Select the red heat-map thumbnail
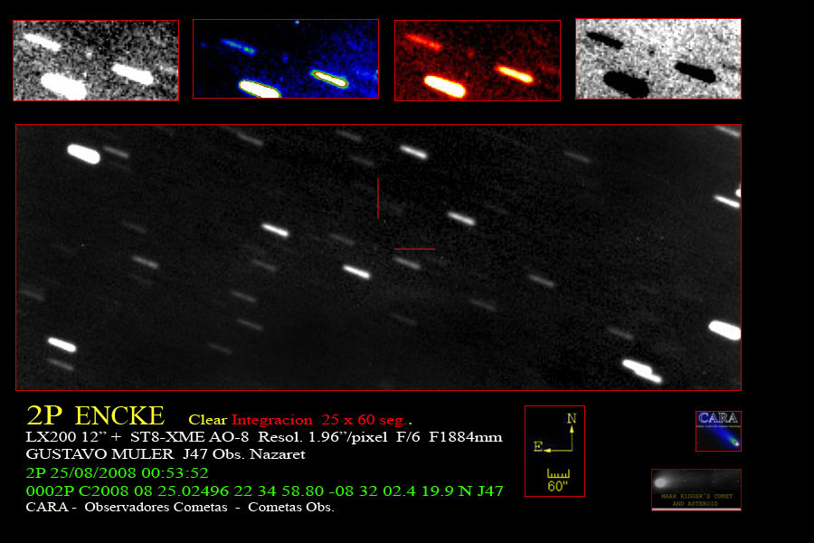 tap(477, 60)
